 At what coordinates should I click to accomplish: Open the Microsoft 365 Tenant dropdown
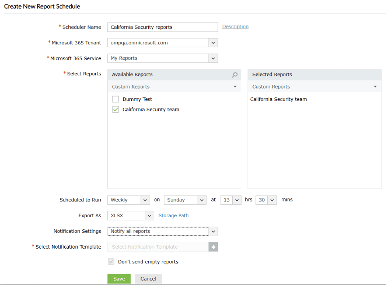pos(213,42)
